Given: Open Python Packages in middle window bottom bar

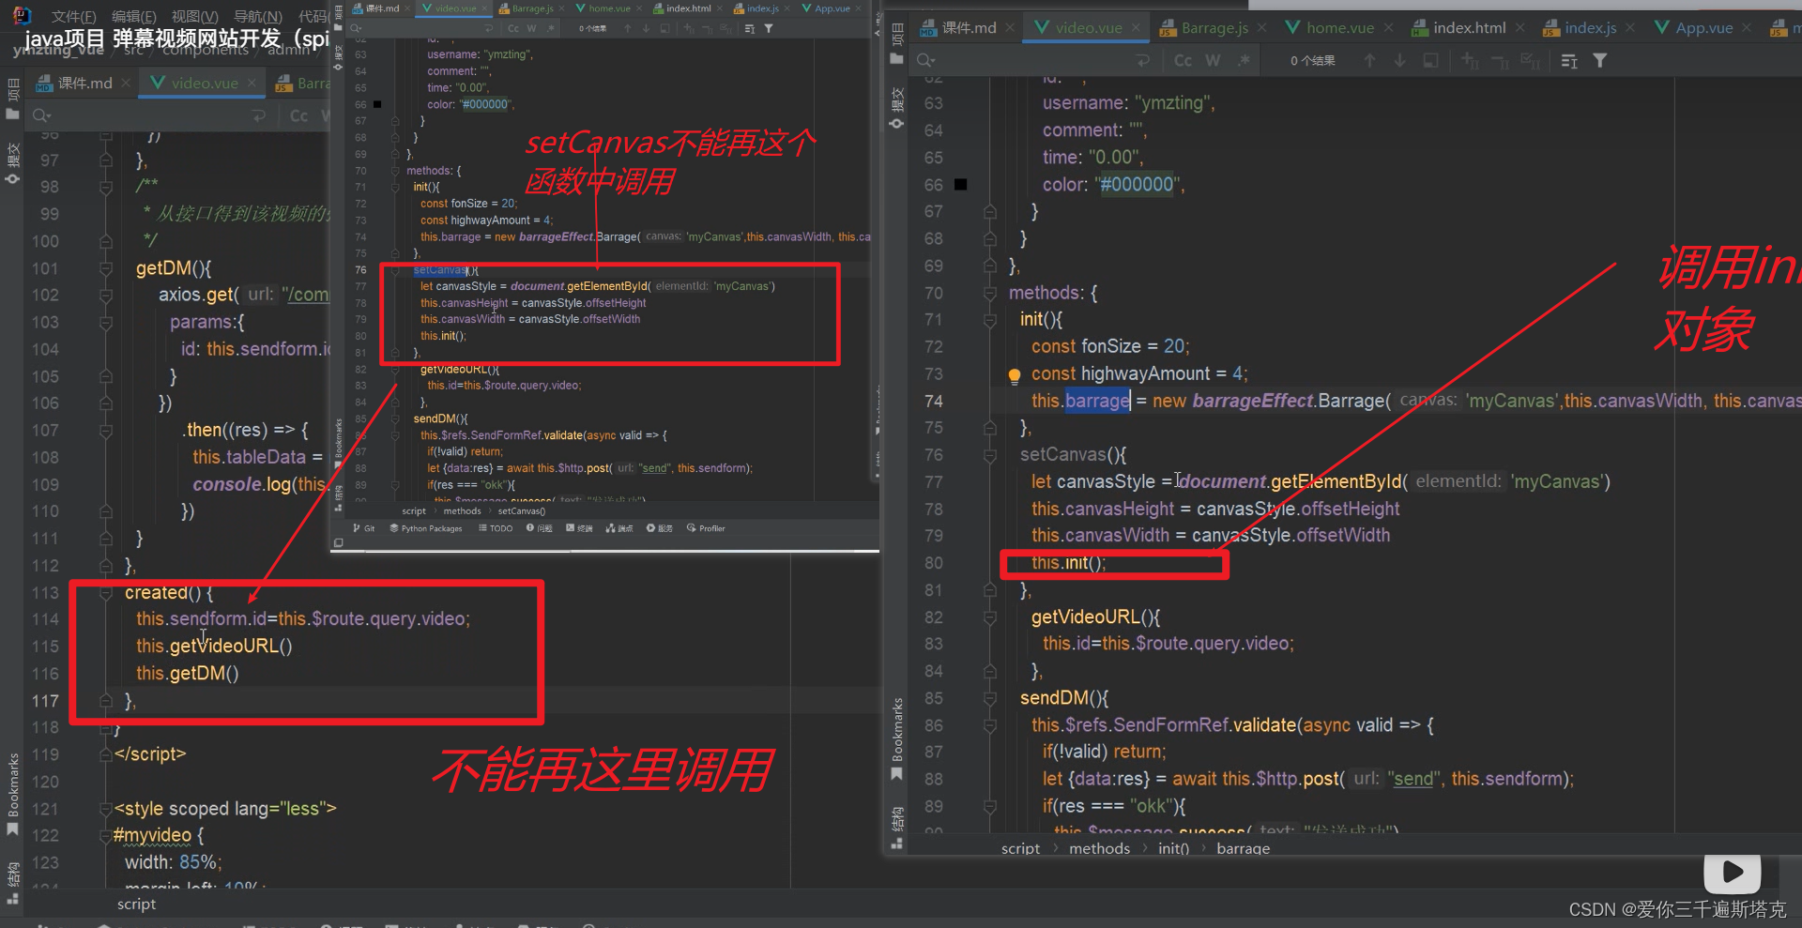Looking at the screenshot, I should [426, 528].
